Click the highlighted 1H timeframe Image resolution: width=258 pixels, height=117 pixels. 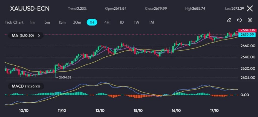pos(92,22)
